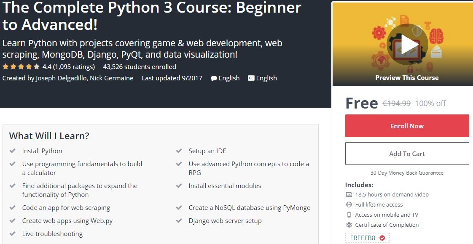
Task: Click Use programming fundamentals to build a calculator
Action: coord(82,168)
